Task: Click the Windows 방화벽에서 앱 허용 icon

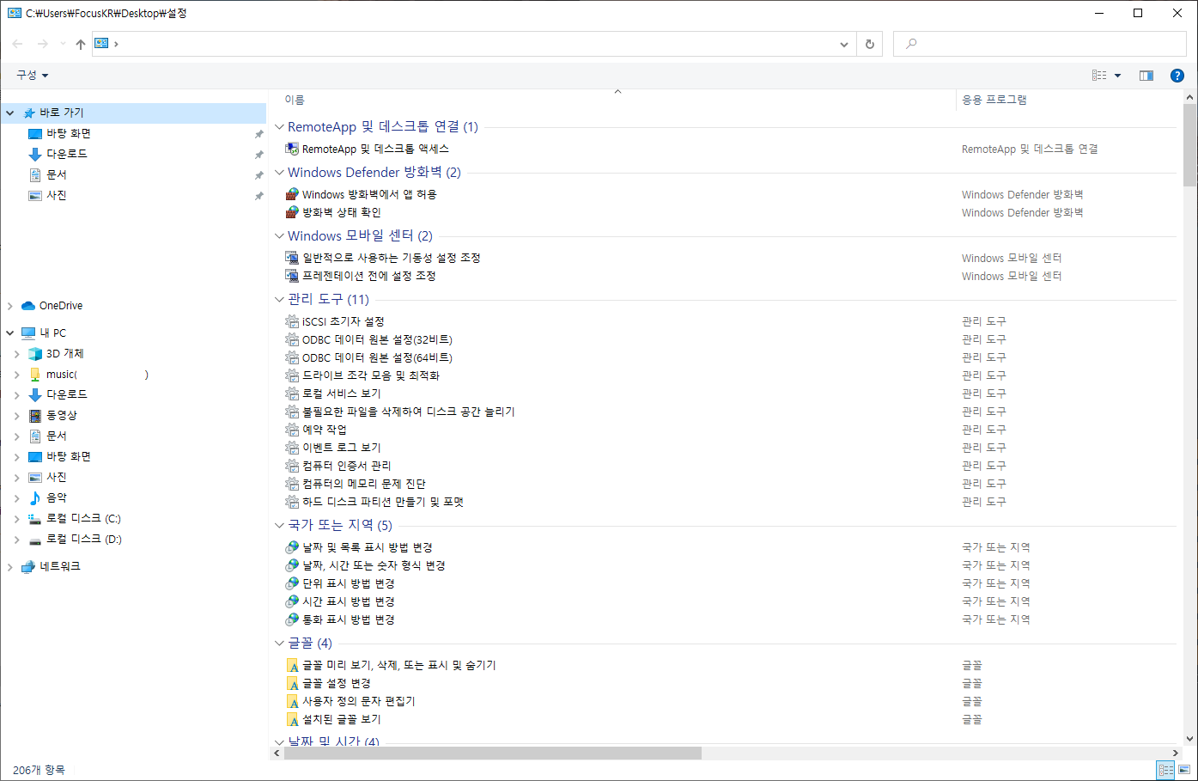Action: (292, 194)
